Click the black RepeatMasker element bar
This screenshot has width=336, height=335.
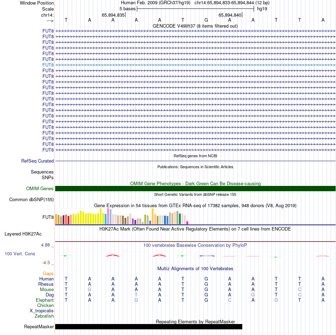coord(149,327)
